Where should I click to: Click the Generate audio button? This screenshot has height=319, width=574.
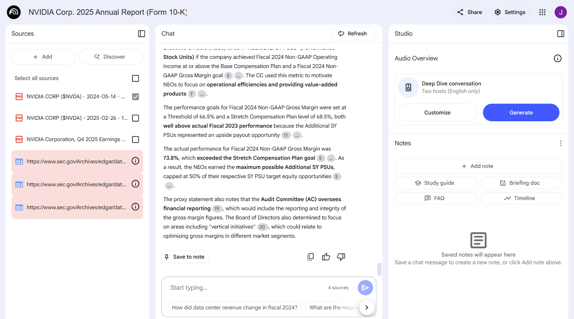tap(521, 113)
